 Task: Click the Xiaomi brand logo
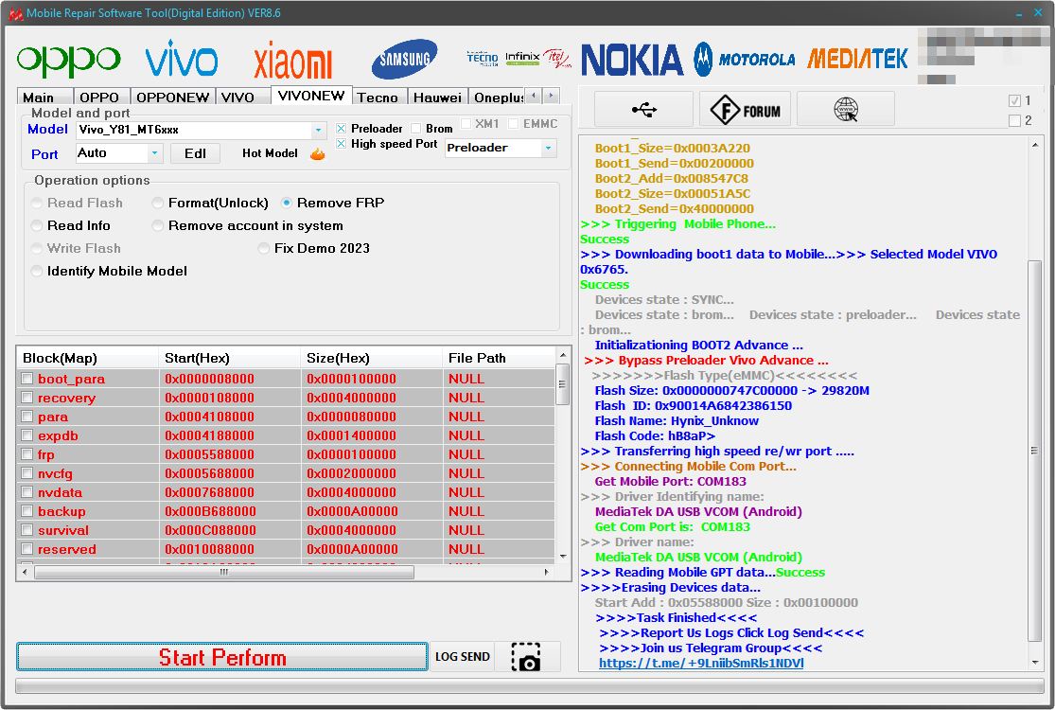(292, 61)
